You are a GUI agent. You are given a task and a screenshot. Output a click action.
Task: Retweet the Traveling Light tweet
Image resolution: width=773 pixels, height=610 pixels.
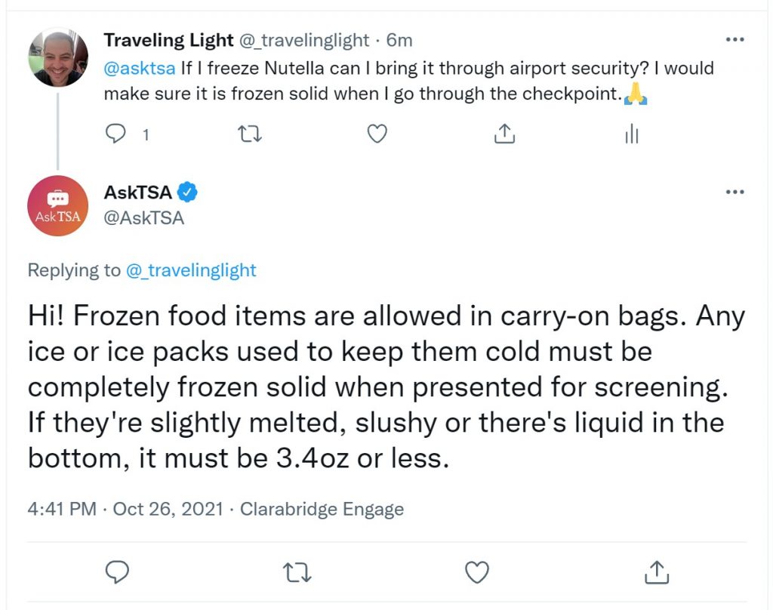(249, 134)
